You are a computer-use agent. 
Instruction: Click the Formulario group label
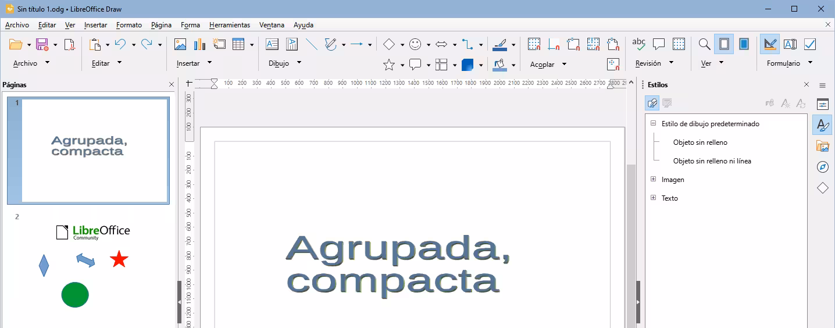pyautogui.click(x=783, y=63)
